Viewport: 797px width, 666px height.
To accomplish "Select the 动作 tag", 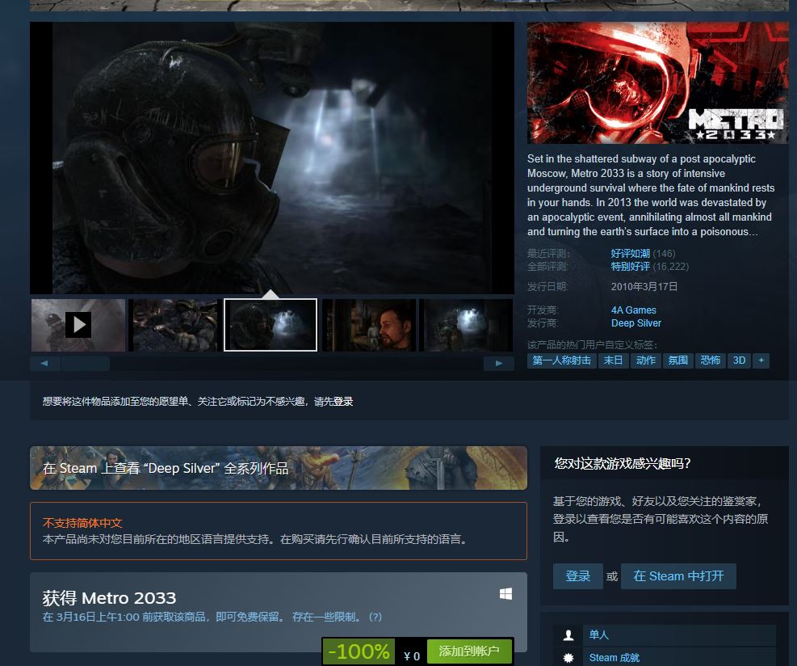I will tap(645, 360).
